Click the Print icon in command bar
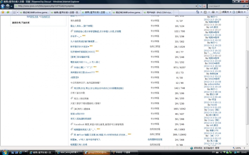The width and height of the screenshot is (249, 155). pos(213,12)
